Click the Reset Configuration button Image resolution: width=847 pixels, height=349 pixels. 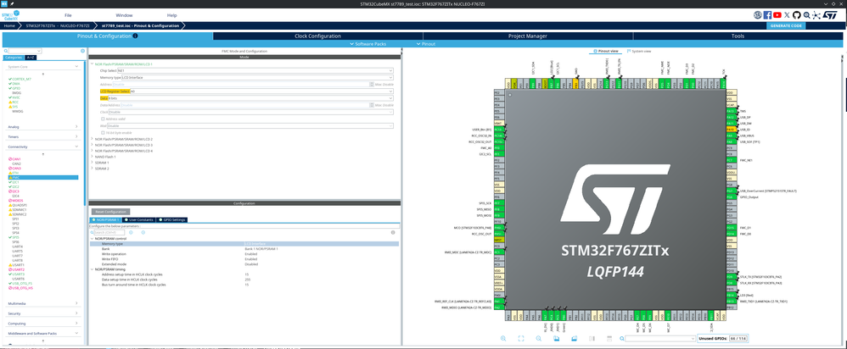110,211
